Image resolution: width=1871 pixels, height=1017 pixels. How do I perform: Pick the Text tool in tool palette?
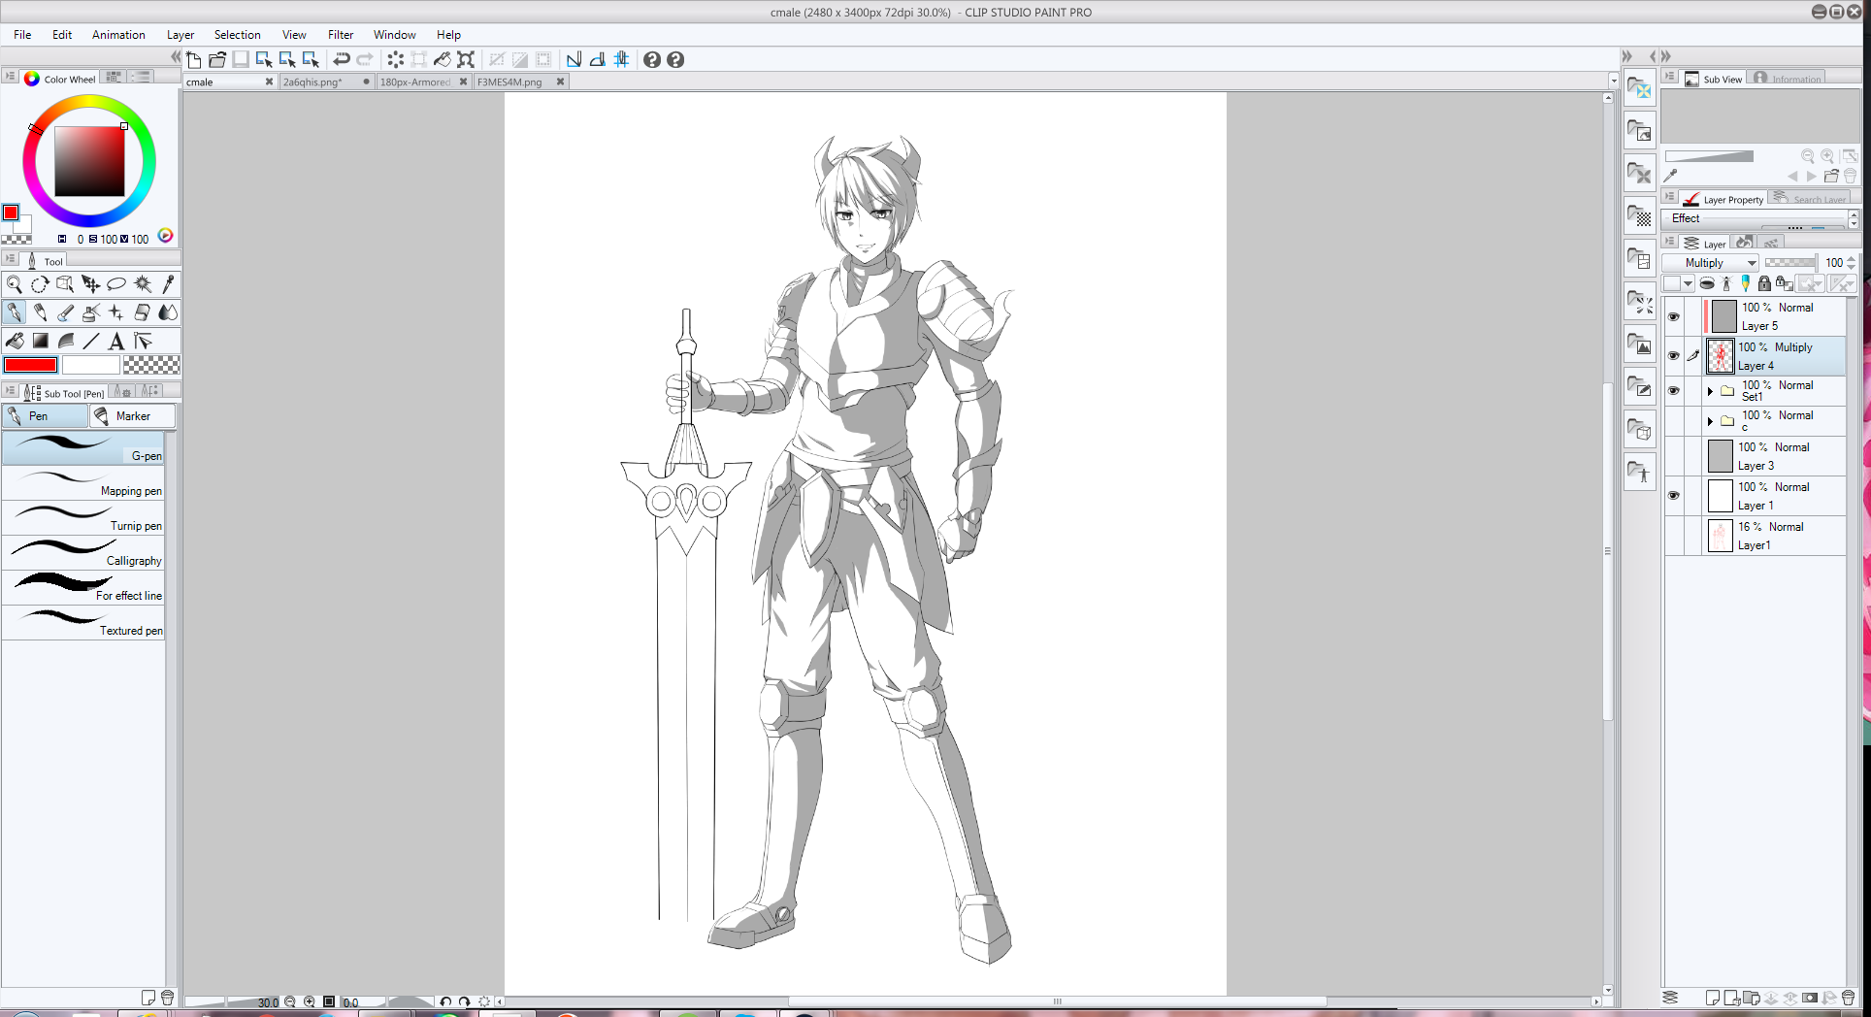(x=116, y=341)
